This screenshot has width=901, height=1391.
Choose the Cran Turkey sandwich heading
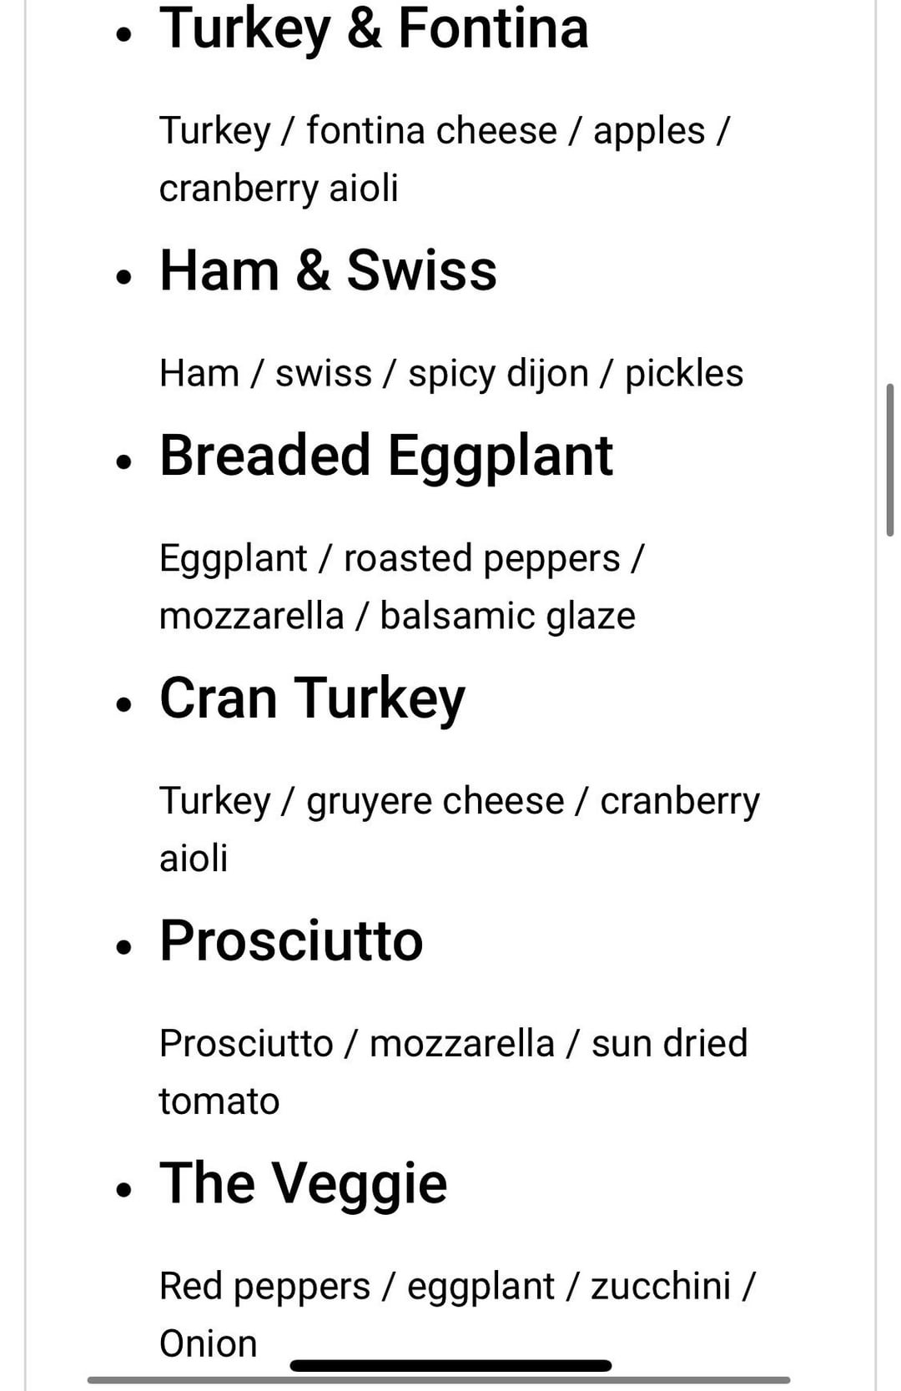tap(312, 698)
